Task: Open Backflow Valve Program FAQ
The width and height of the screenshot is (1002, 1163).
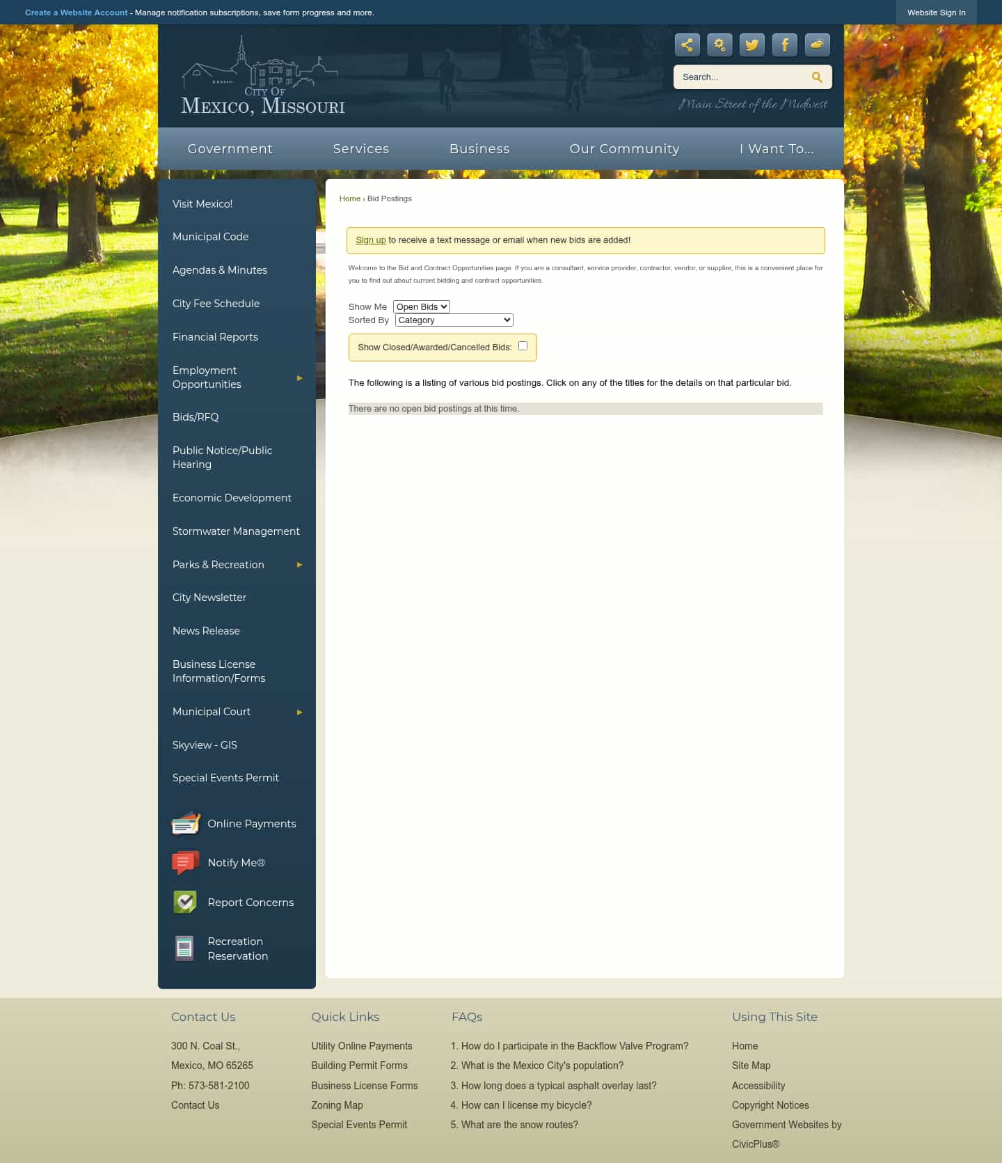Action: point(575,1046)
